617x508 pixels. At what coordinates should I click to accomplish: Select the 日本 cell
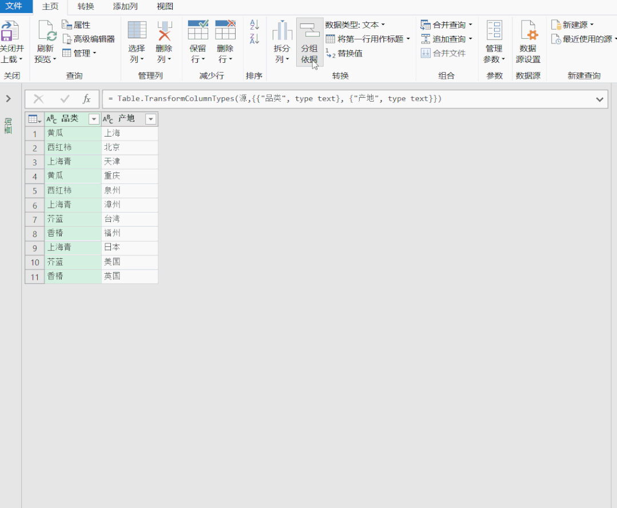[129, 247]
